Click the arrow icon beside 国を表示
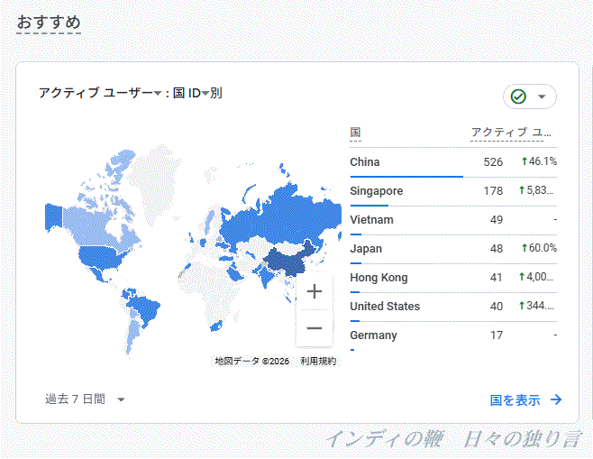Viewport: 593px width, 459px height. coord(556,399)
